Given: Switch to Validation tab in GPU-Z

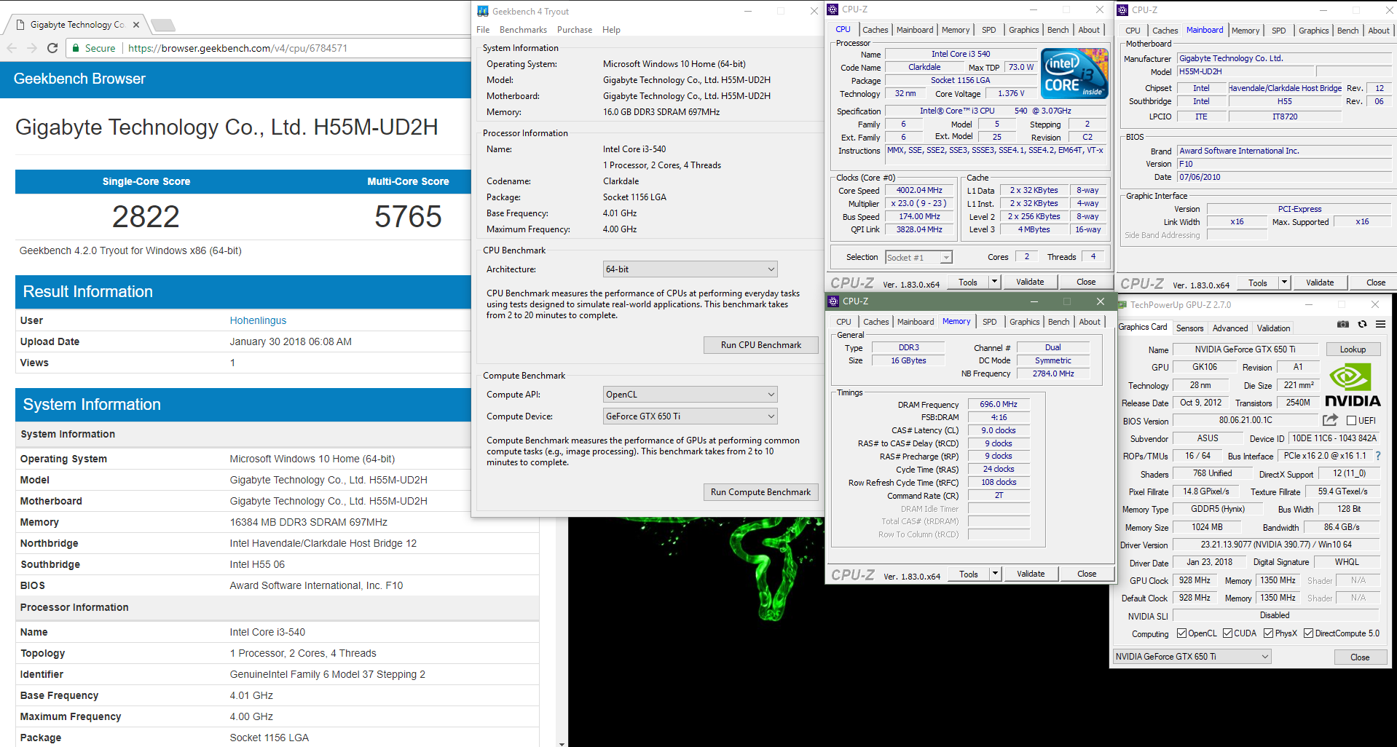Looking at the screenshot, I should pos(1273,328).
